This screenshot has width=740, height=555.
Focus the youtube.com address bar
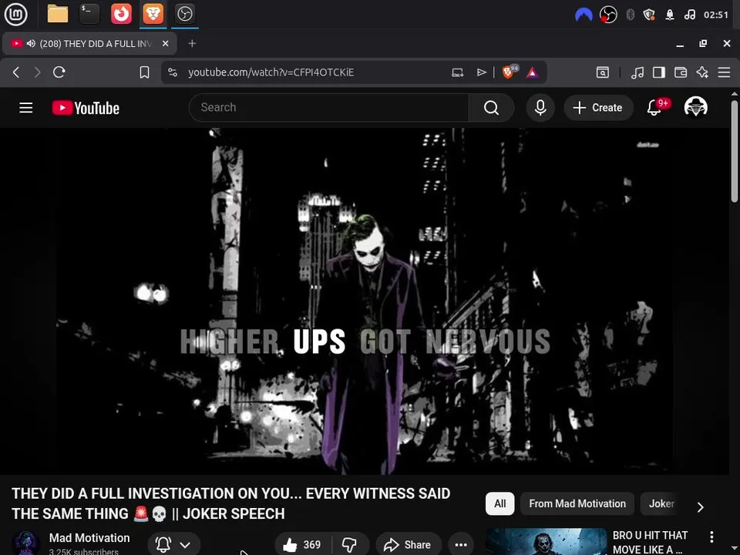[271, 72]
